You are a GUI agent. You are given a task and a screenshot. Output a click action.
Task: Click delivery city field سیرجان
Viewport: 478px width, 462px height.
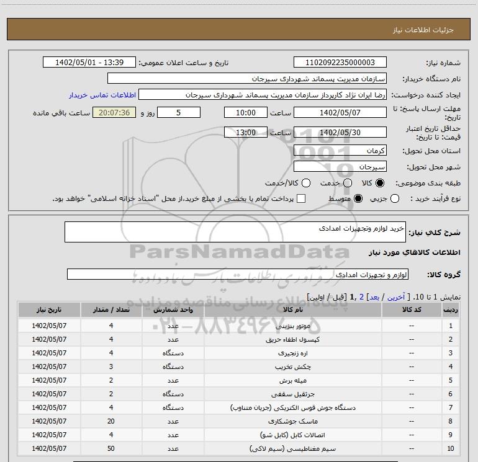coord(340,166)
